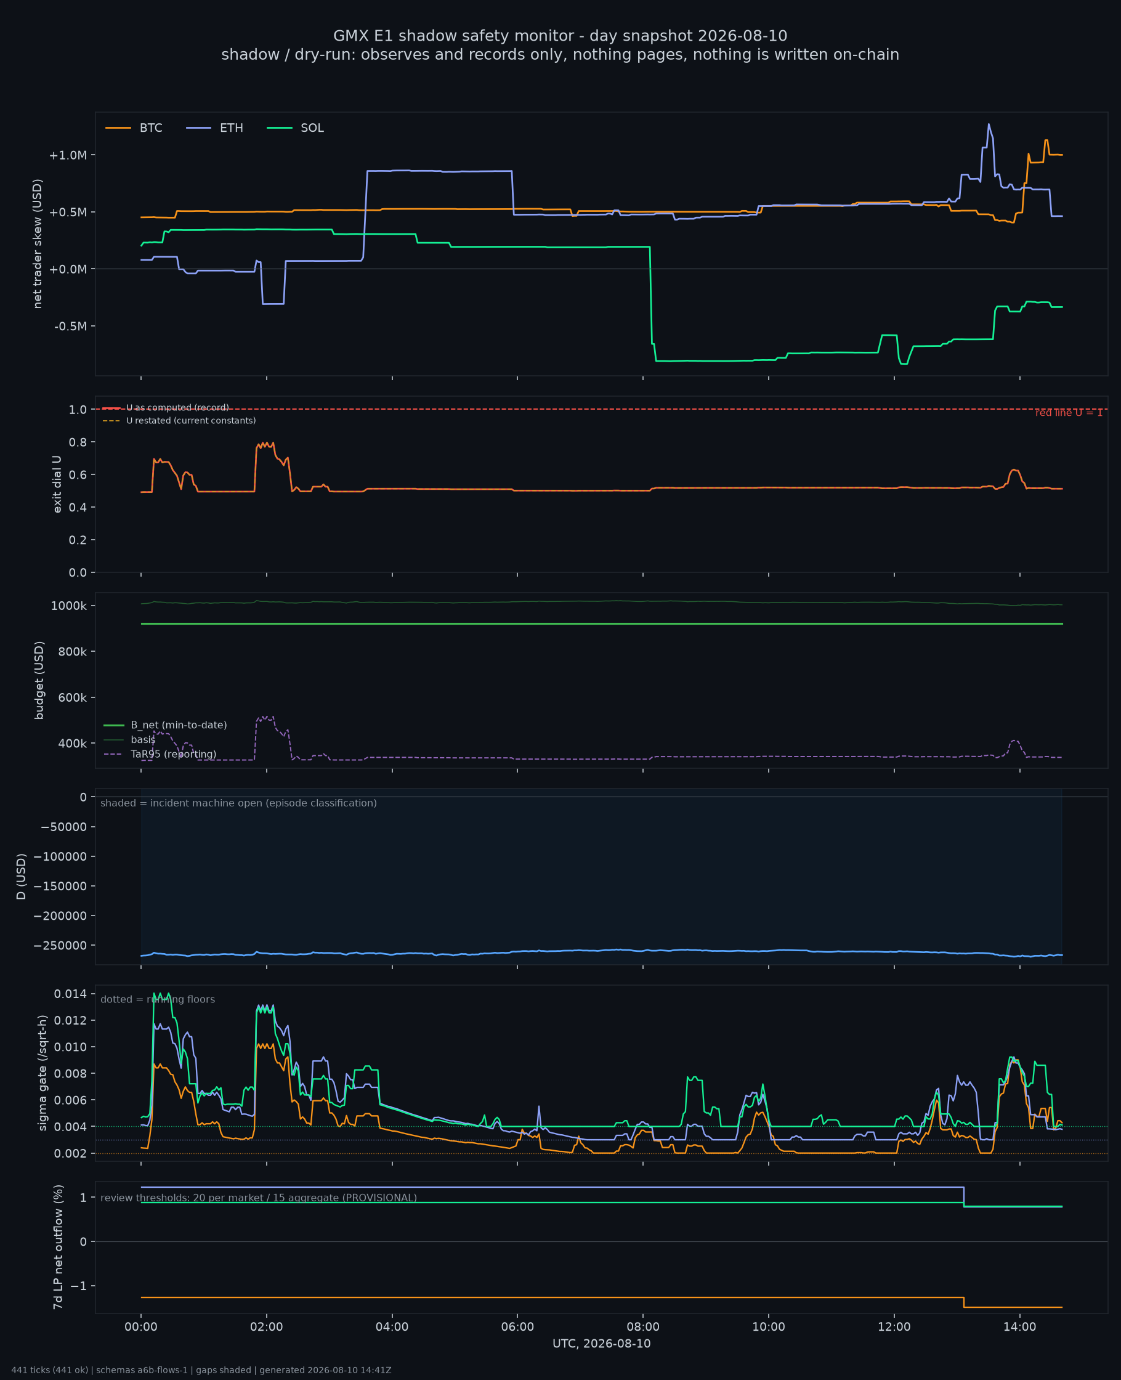1121x1380 pixels.
Task: Select the subtitle starting "shadow / dry-run"
Action: [x=560, y=55]
